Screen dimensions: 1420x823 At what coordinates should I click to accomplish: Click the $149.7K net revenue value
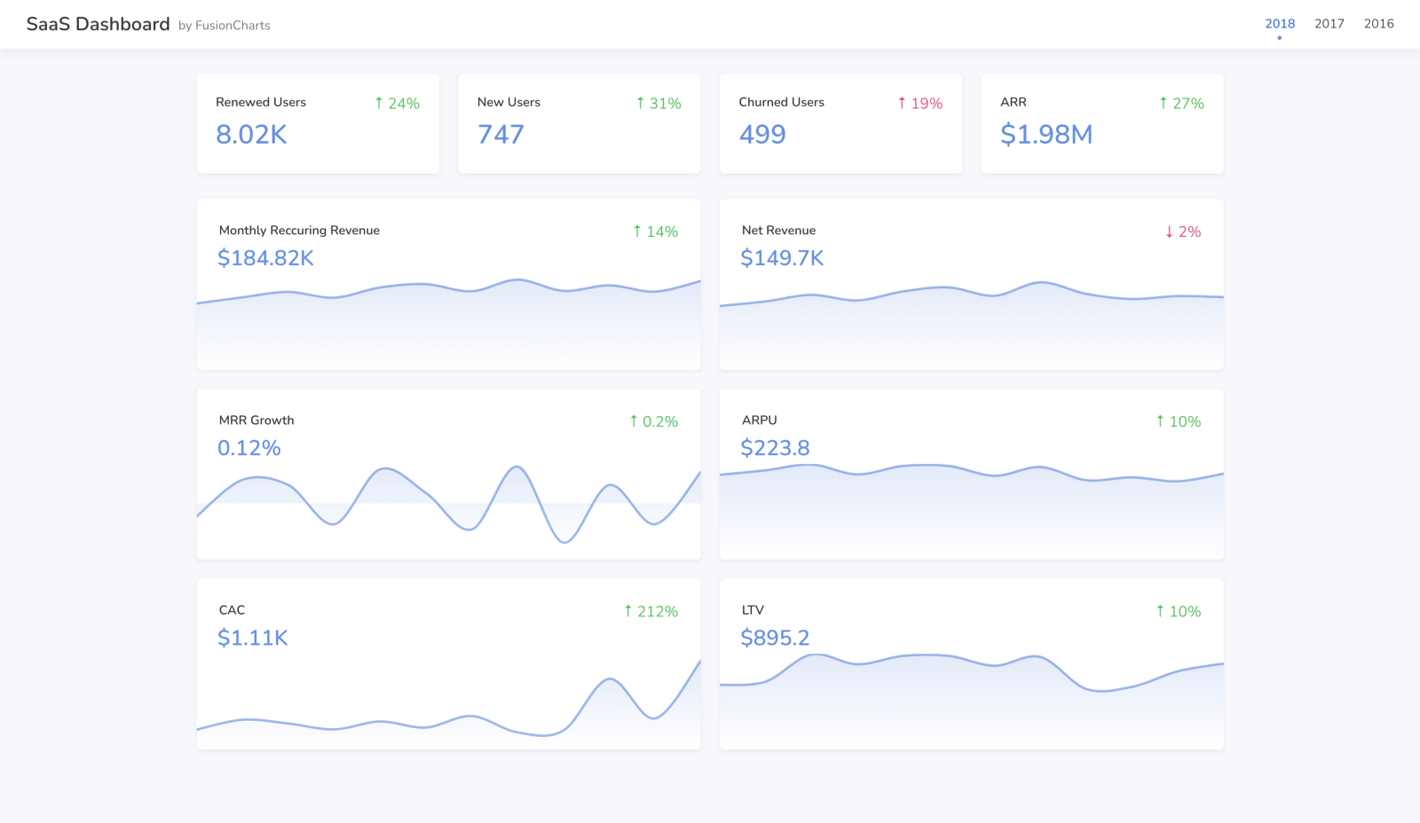[782, 258]
